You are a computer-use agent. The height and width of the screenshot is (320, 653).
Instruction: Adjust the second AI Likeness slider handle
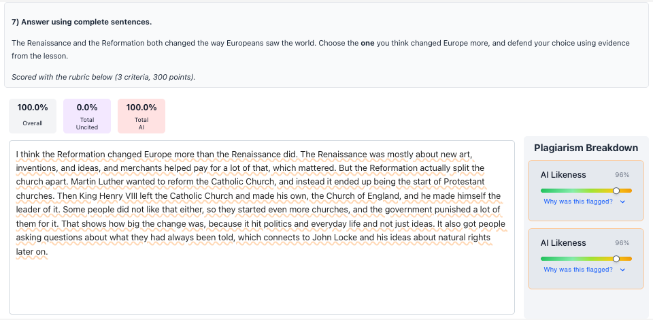pos(616,259)
